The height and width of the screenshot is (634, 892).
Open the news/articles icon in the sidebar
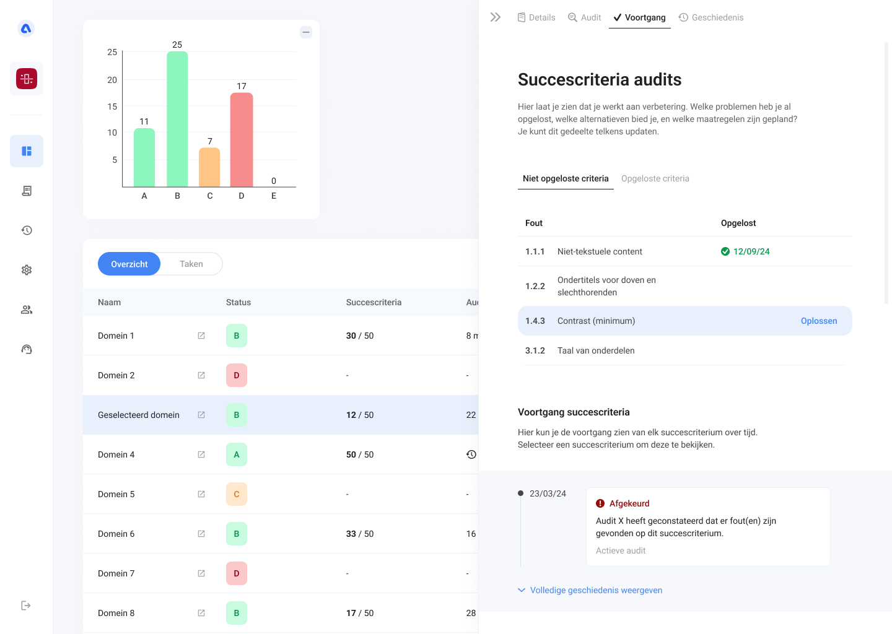(26, 190)
